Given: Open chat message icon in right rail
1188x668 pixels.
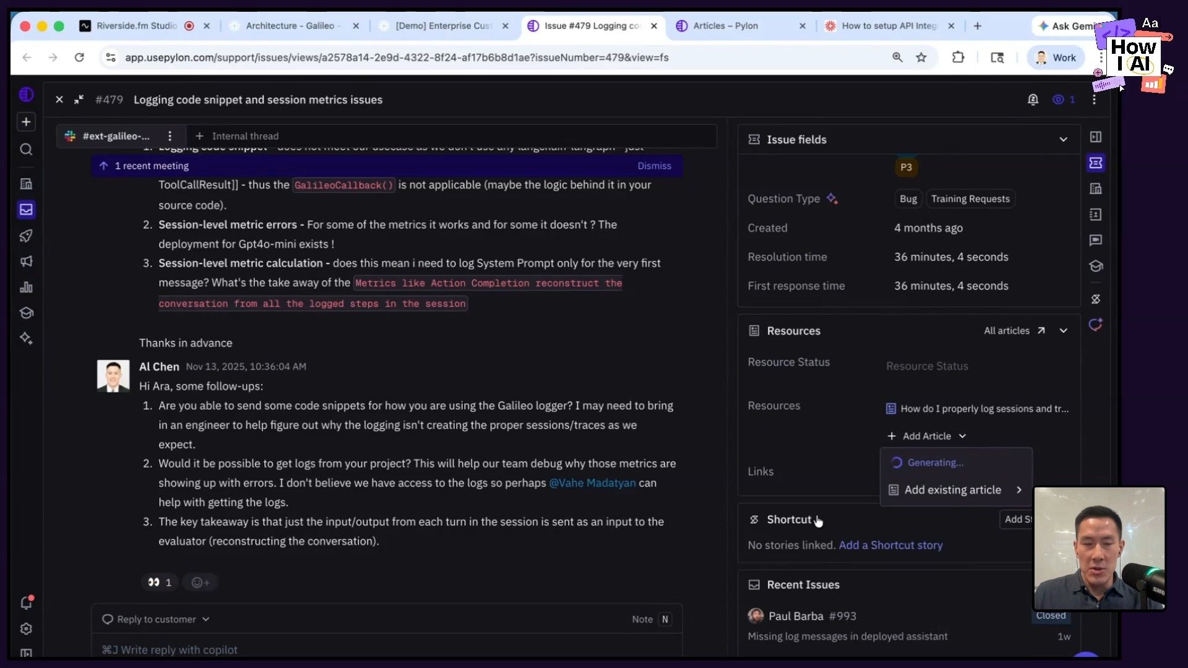Looking at the screenshot, I should click(1096, 240).
